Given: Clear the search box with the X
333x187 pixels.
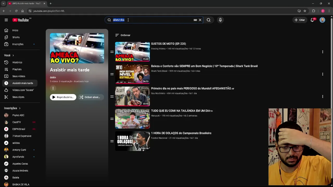Looking at the screenshot, I should 200,20.
